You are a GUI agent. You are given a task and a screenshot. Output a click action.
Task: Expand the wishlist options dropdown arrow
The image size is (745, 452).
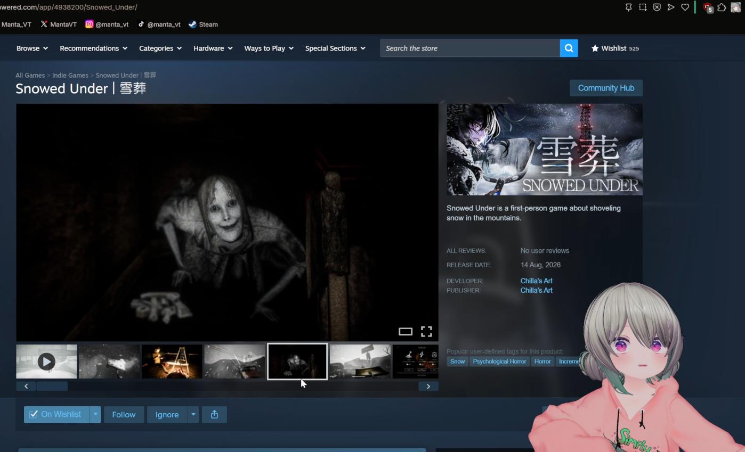[x=95, y=415]
